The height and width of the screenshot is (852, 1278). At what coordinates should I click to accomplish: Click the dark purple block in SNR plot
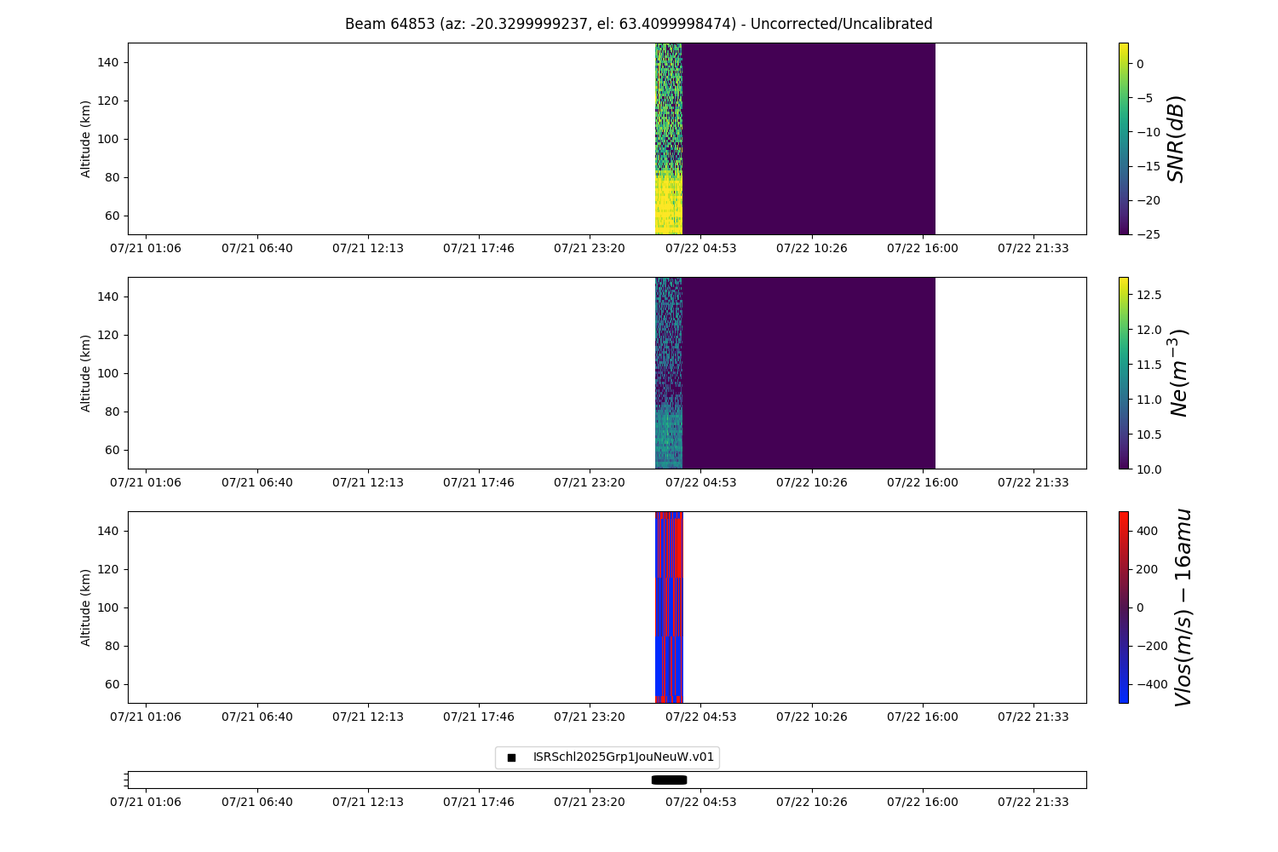click(x=808, y=138)
